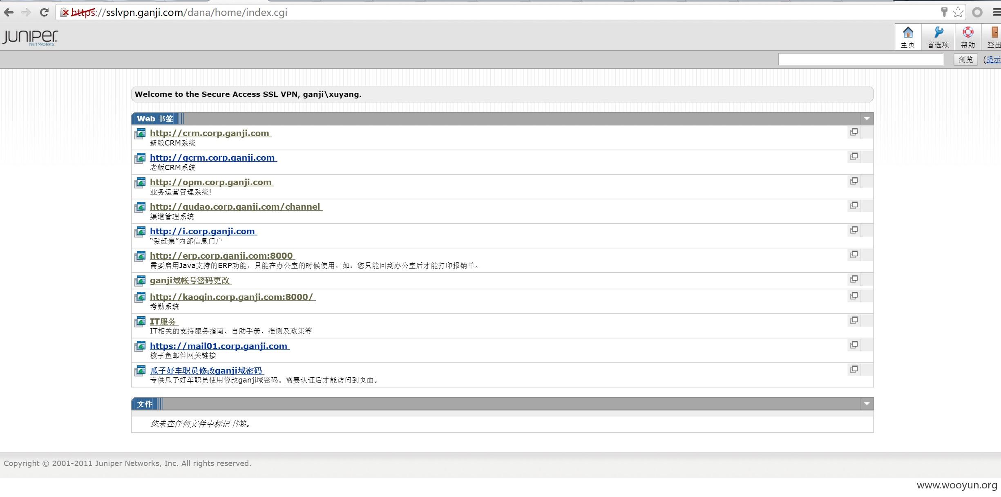1001x497 pixels.
Task: Open qudao channel in new window icon
Action: [x=854, y=206]
